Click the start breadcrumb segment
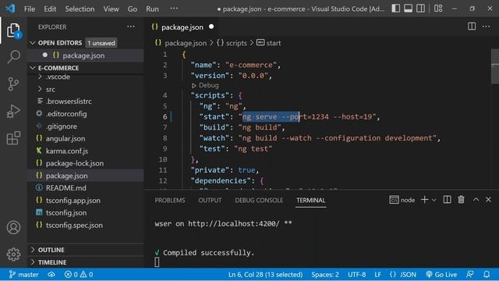The image size is (499, 281). (x=268, y=43)
